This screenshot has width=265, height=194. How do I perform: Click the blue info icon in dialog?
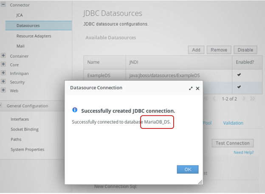click(75, 110)
